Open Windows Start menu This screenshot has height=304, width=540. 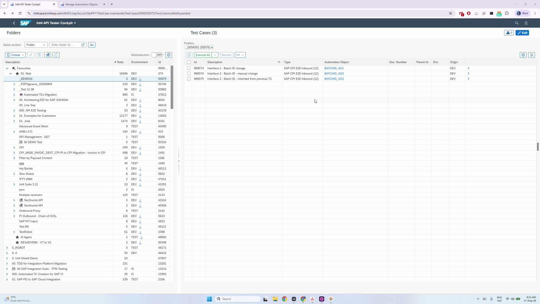[209, 299]
